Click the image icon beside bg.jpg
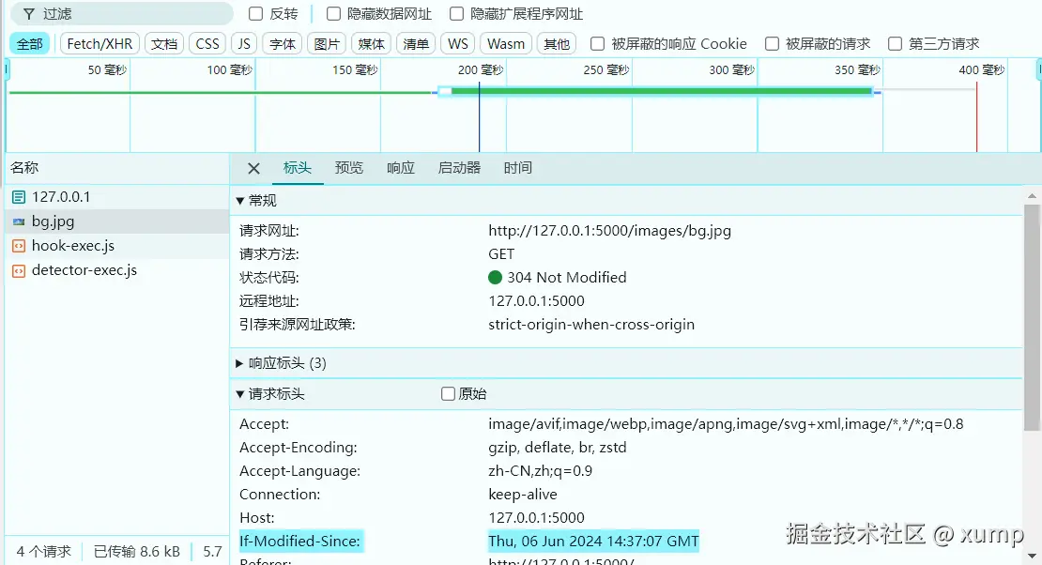This screenshot has width=1042, height=565. click(x=19, y=221)
